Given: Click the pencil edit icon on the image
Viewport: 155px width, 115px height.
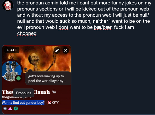Looking at the screenshot, I should [x=57, y=50].
